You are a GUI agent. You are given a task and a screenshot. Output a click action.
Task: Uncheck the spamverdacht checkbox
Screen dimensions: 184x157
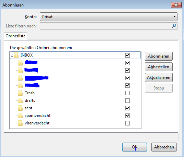click(x=127, y=116)
